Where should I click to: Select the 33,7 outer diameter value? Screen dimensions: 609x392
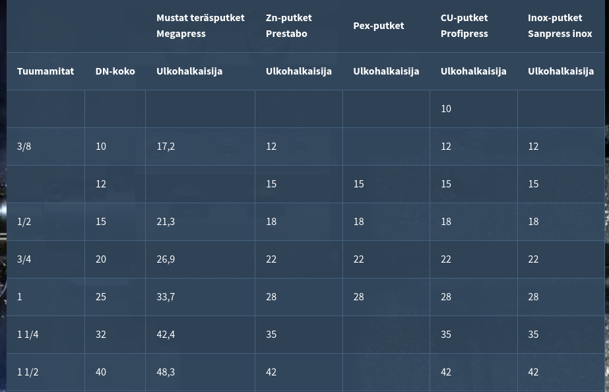pos(166,297)
